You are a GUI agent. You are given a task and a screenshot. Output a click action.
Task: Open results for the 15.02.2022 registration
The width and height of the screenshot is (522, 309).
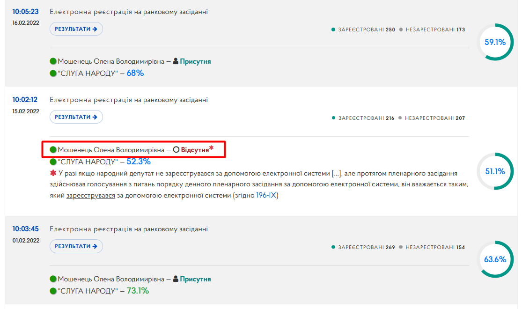[76, 117]
